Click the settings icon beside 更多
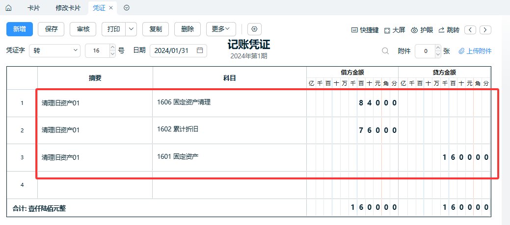This screenshot has width=510, height=225. 254,29
